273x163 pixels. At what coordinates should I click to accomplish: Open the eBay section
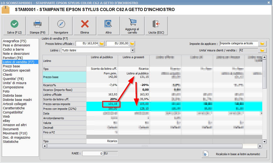7,121
